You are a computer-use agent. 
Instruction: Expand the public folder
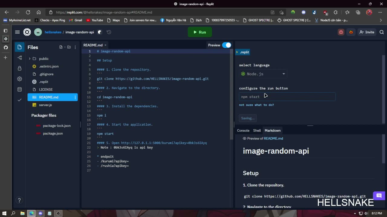point(30,58)
